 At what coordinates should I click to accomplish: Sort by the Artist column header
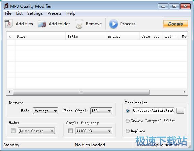click(x=123, y=36)
